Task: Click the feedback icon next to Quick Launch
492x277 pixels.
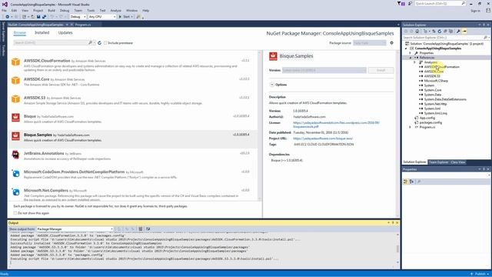Action: (410, 3)
